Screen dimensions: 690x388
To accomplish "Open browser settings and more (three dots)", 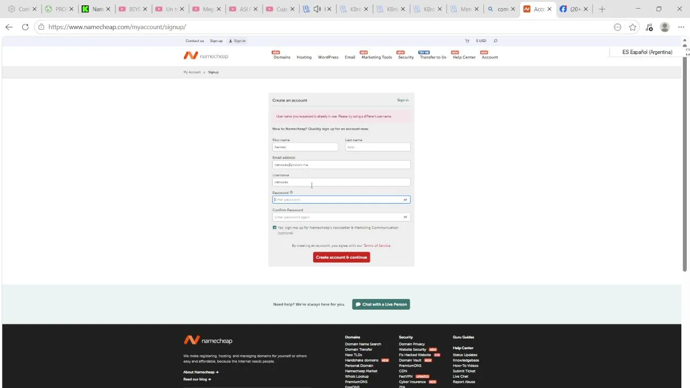I will pos(681,27).
